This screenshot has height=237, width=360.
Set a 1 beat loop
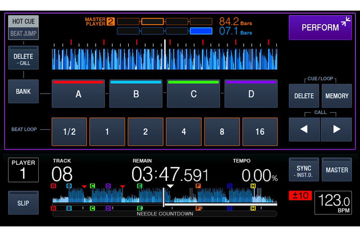(107, 132)
